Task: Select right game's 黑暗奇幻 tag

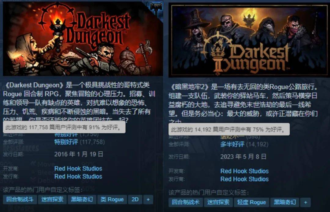Action: click(285, 202)
